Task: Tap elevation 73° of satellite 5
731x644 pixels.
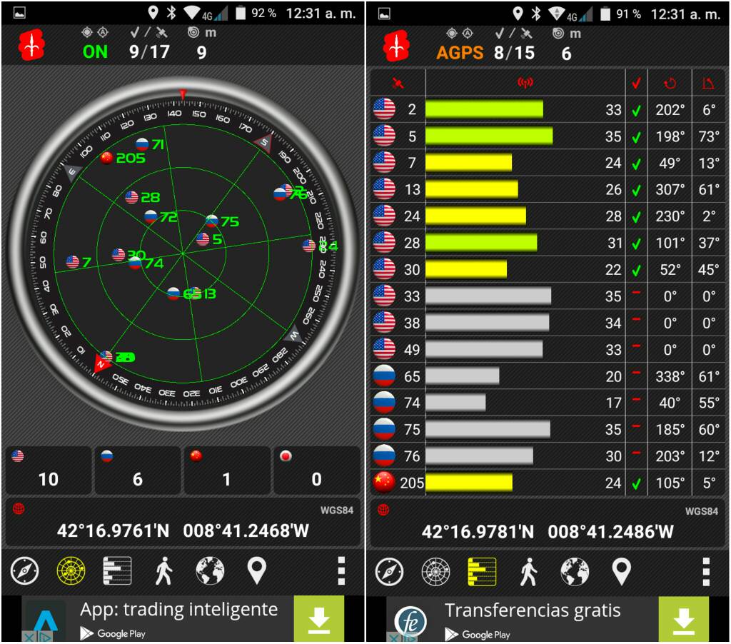Action: coord(709,136)
